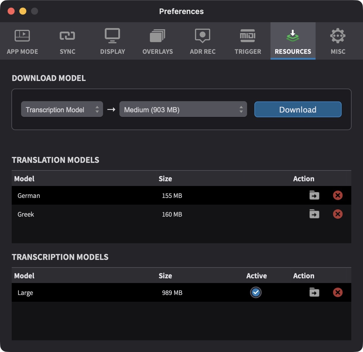The image size is (363, 352).
Task: Select the ADR REC tab
Action: click(x=203, y=41)
